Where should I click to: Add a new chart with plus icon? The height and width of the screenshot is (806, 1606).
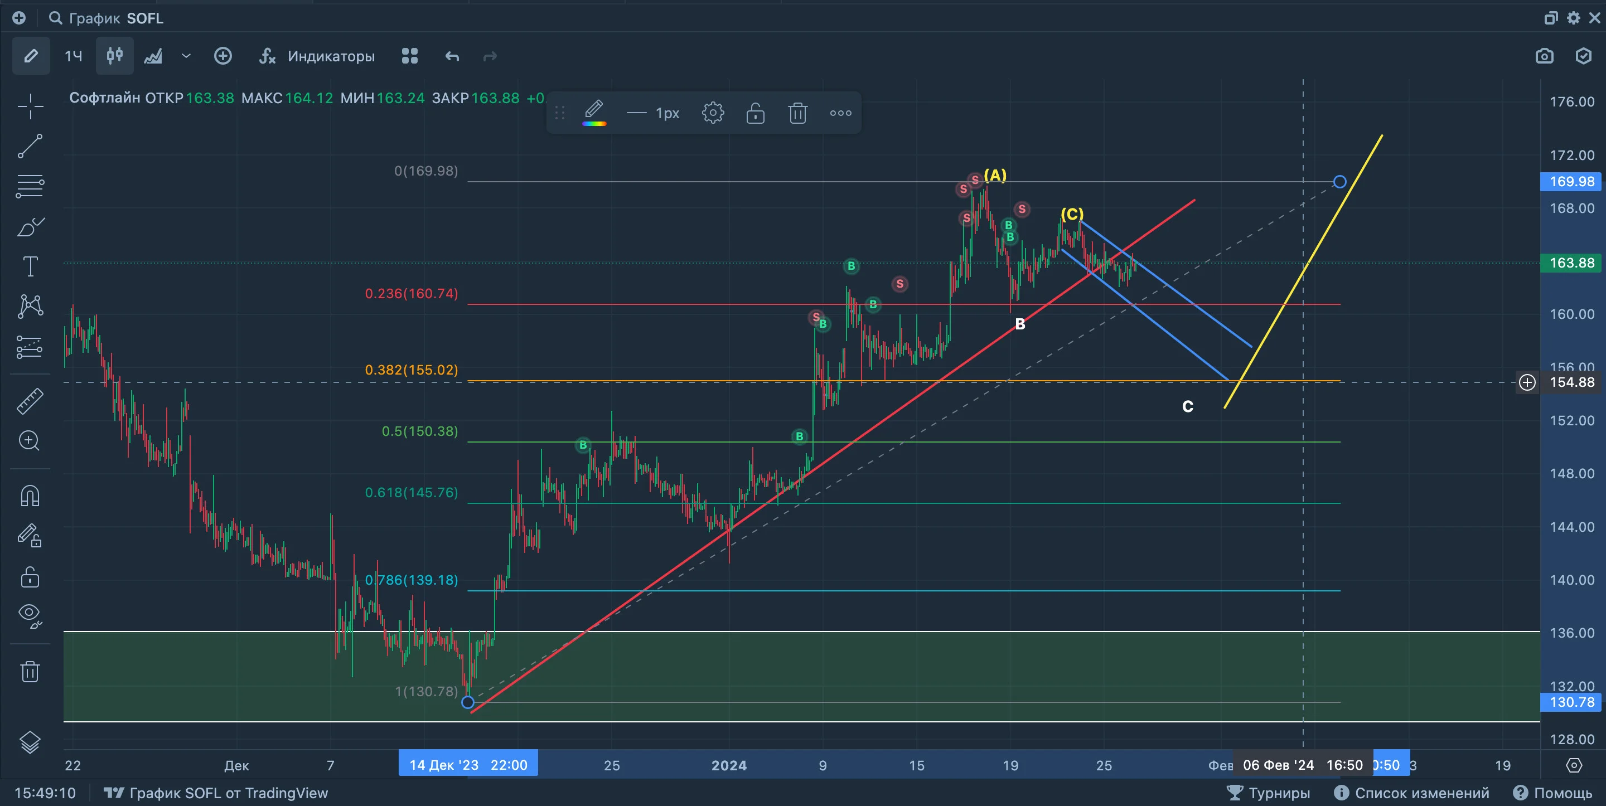[19, 18]
